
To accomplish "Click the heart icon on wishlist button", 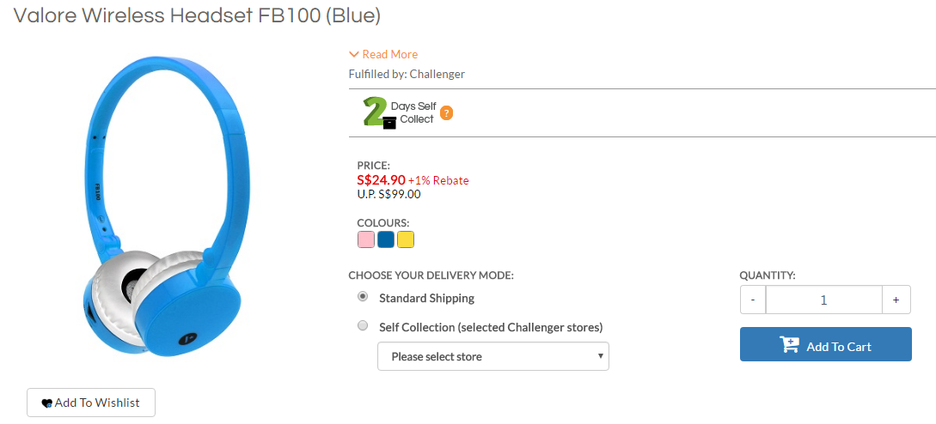I will point(46,403).
